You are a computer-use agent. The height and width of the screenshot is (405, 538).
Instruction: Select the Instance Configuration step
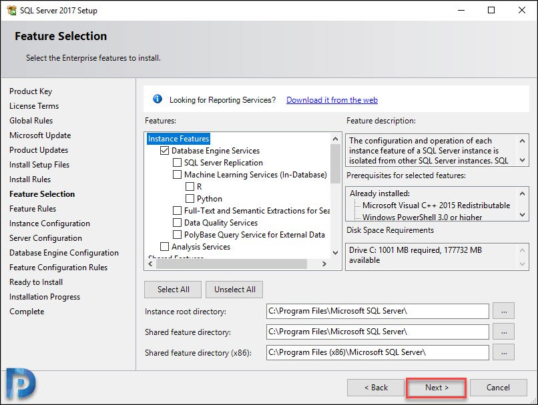coord(49,224)
